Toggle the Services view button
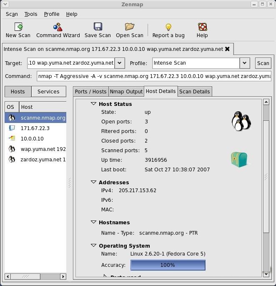The height and width of the screenshot is (286, 276). pyautogui.click(x=48, y=91)
